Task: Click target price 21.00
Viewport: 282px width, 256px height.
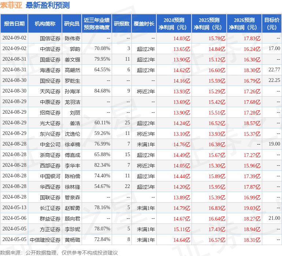Action: (274, 218)
